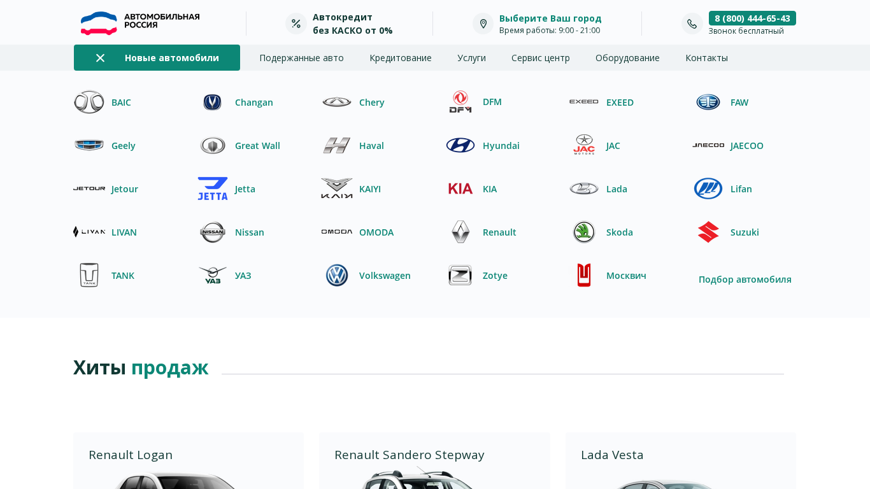The width and height of the screenshot is (870, 489).
Task: Open the Услуги menu item
Action: coord(472,58)
